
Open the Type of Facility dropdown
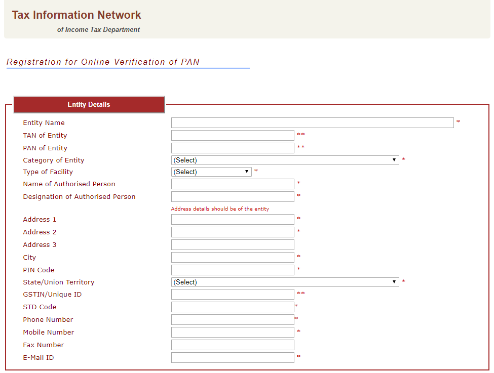211,172
